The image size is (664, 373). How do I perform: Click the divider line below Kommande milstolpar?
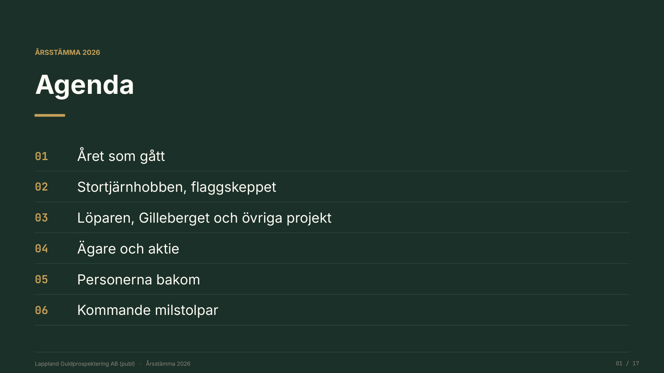click(x=332, y=325)
